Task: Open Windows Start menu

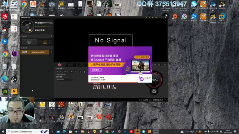Action: pos(3,131)
